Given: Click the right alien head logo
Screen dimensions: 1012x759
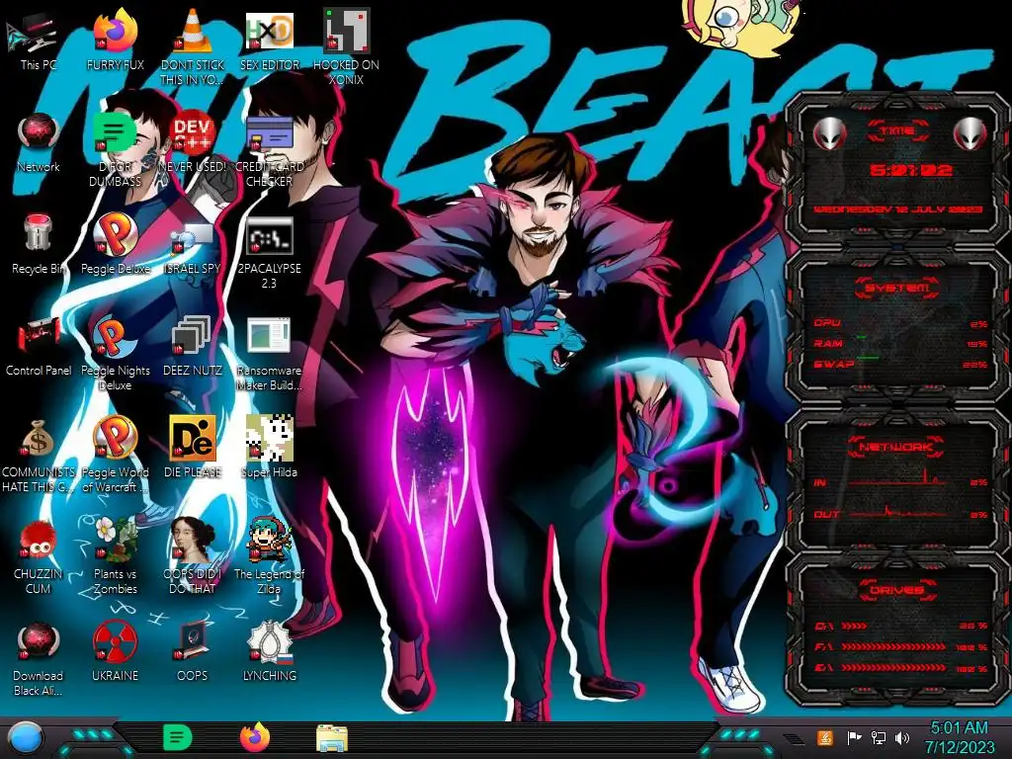Looking at the screenshot, I should [x=970, y=134].
